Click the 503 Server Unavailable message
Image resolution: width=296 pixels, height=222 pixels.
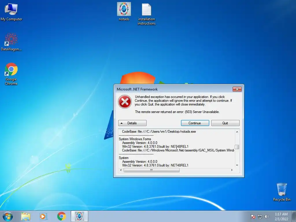(177, 112)
